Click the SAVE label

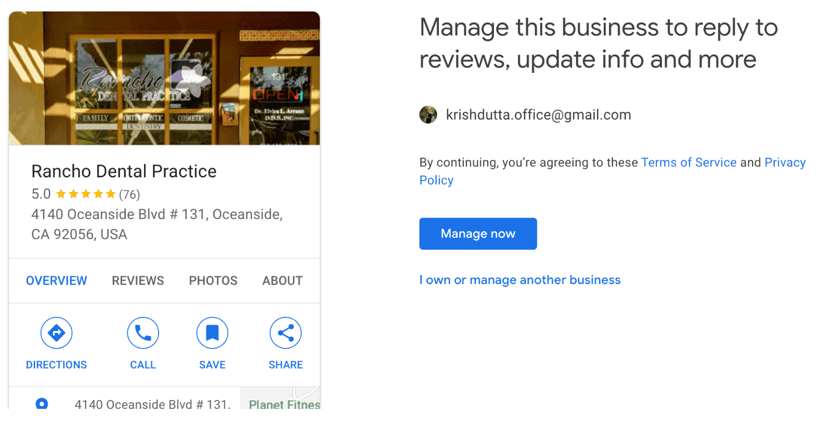tap(212, 365)
